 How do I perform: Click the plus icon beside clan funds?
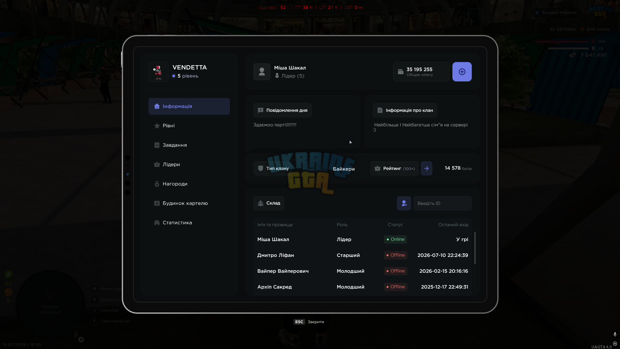pos(462,72)
